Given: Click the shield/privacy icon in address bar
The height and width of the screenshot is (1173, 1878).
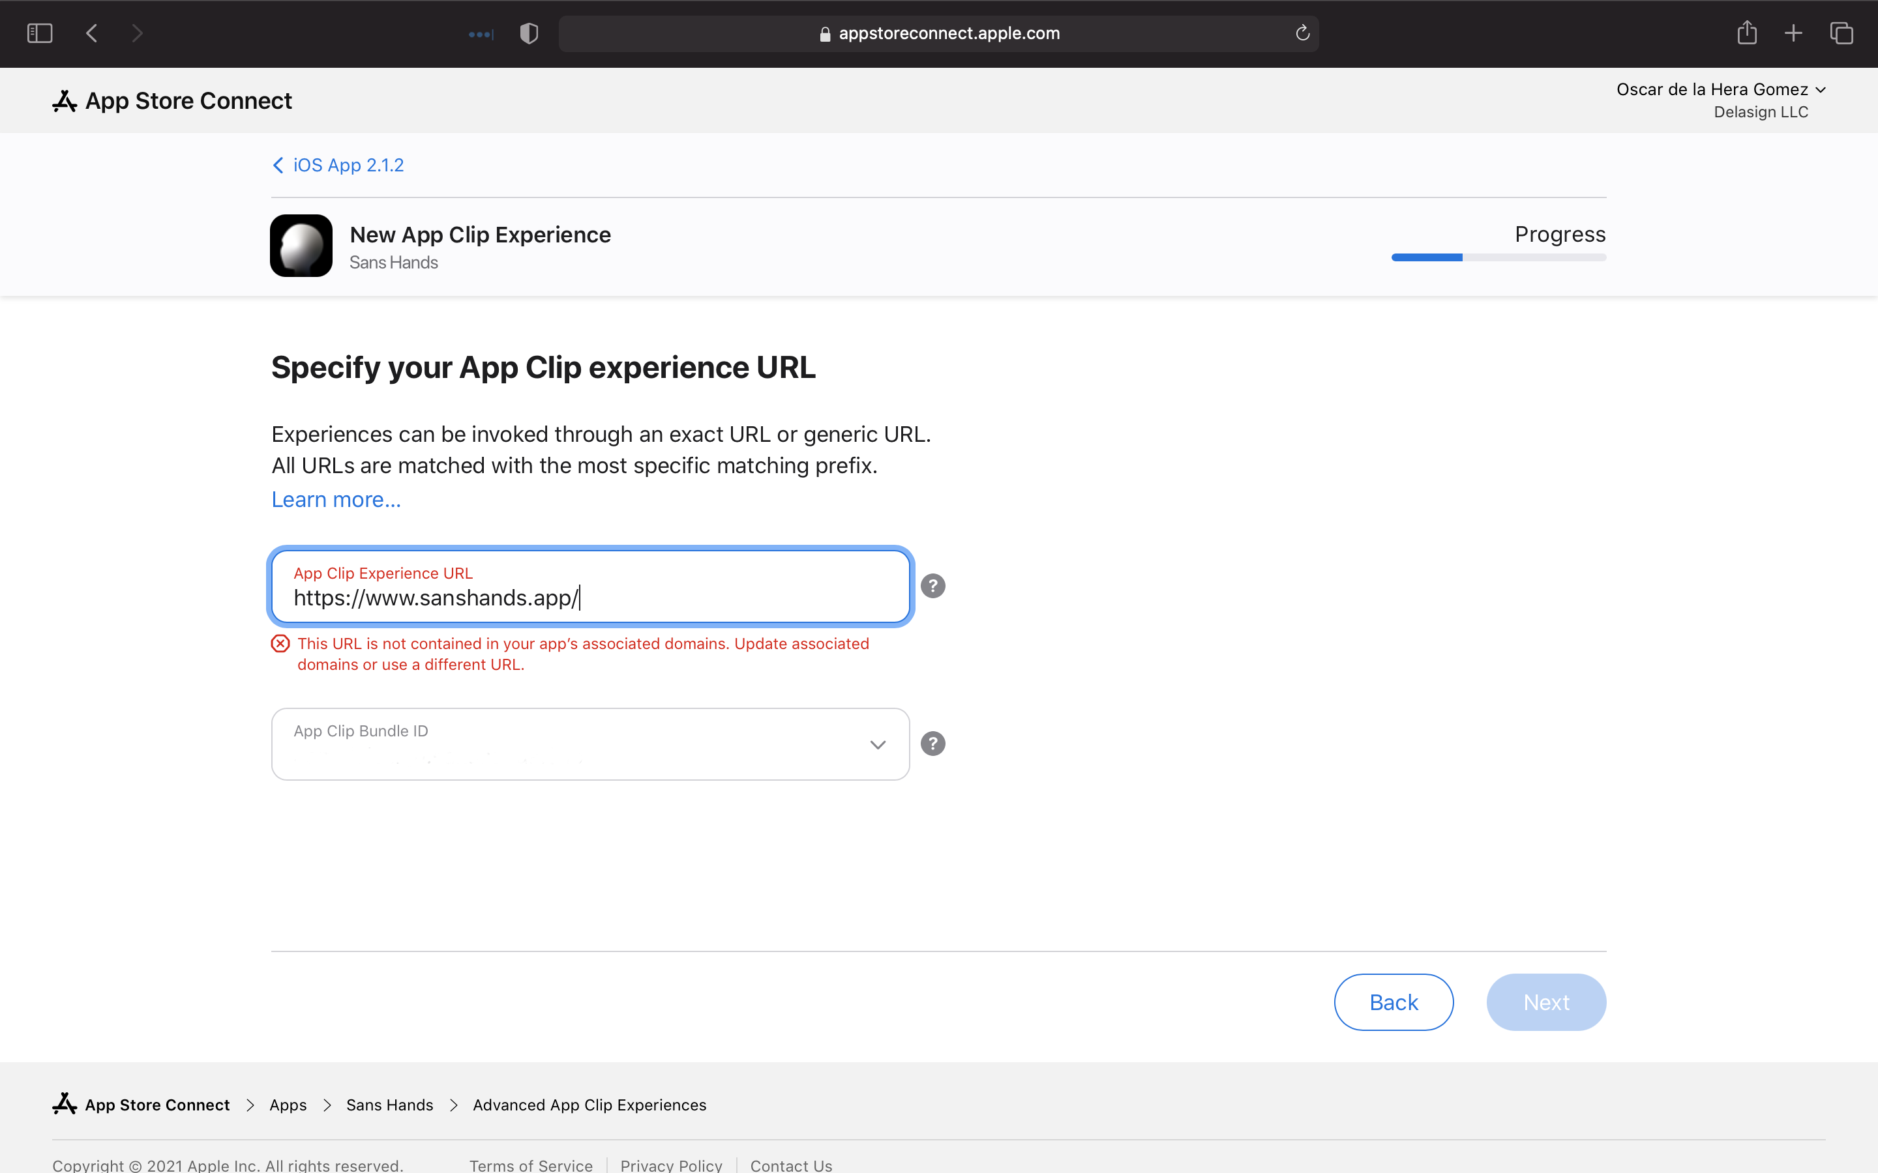Looking at the screenshot, I should 529,34.
